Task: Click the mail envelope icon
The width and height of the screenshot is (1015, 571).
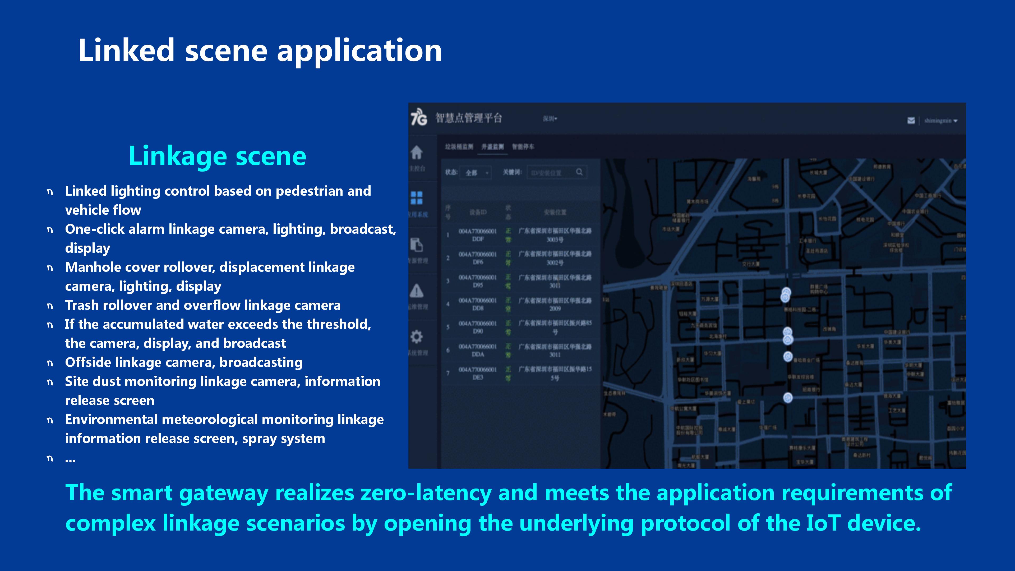Action: point(911,121)
